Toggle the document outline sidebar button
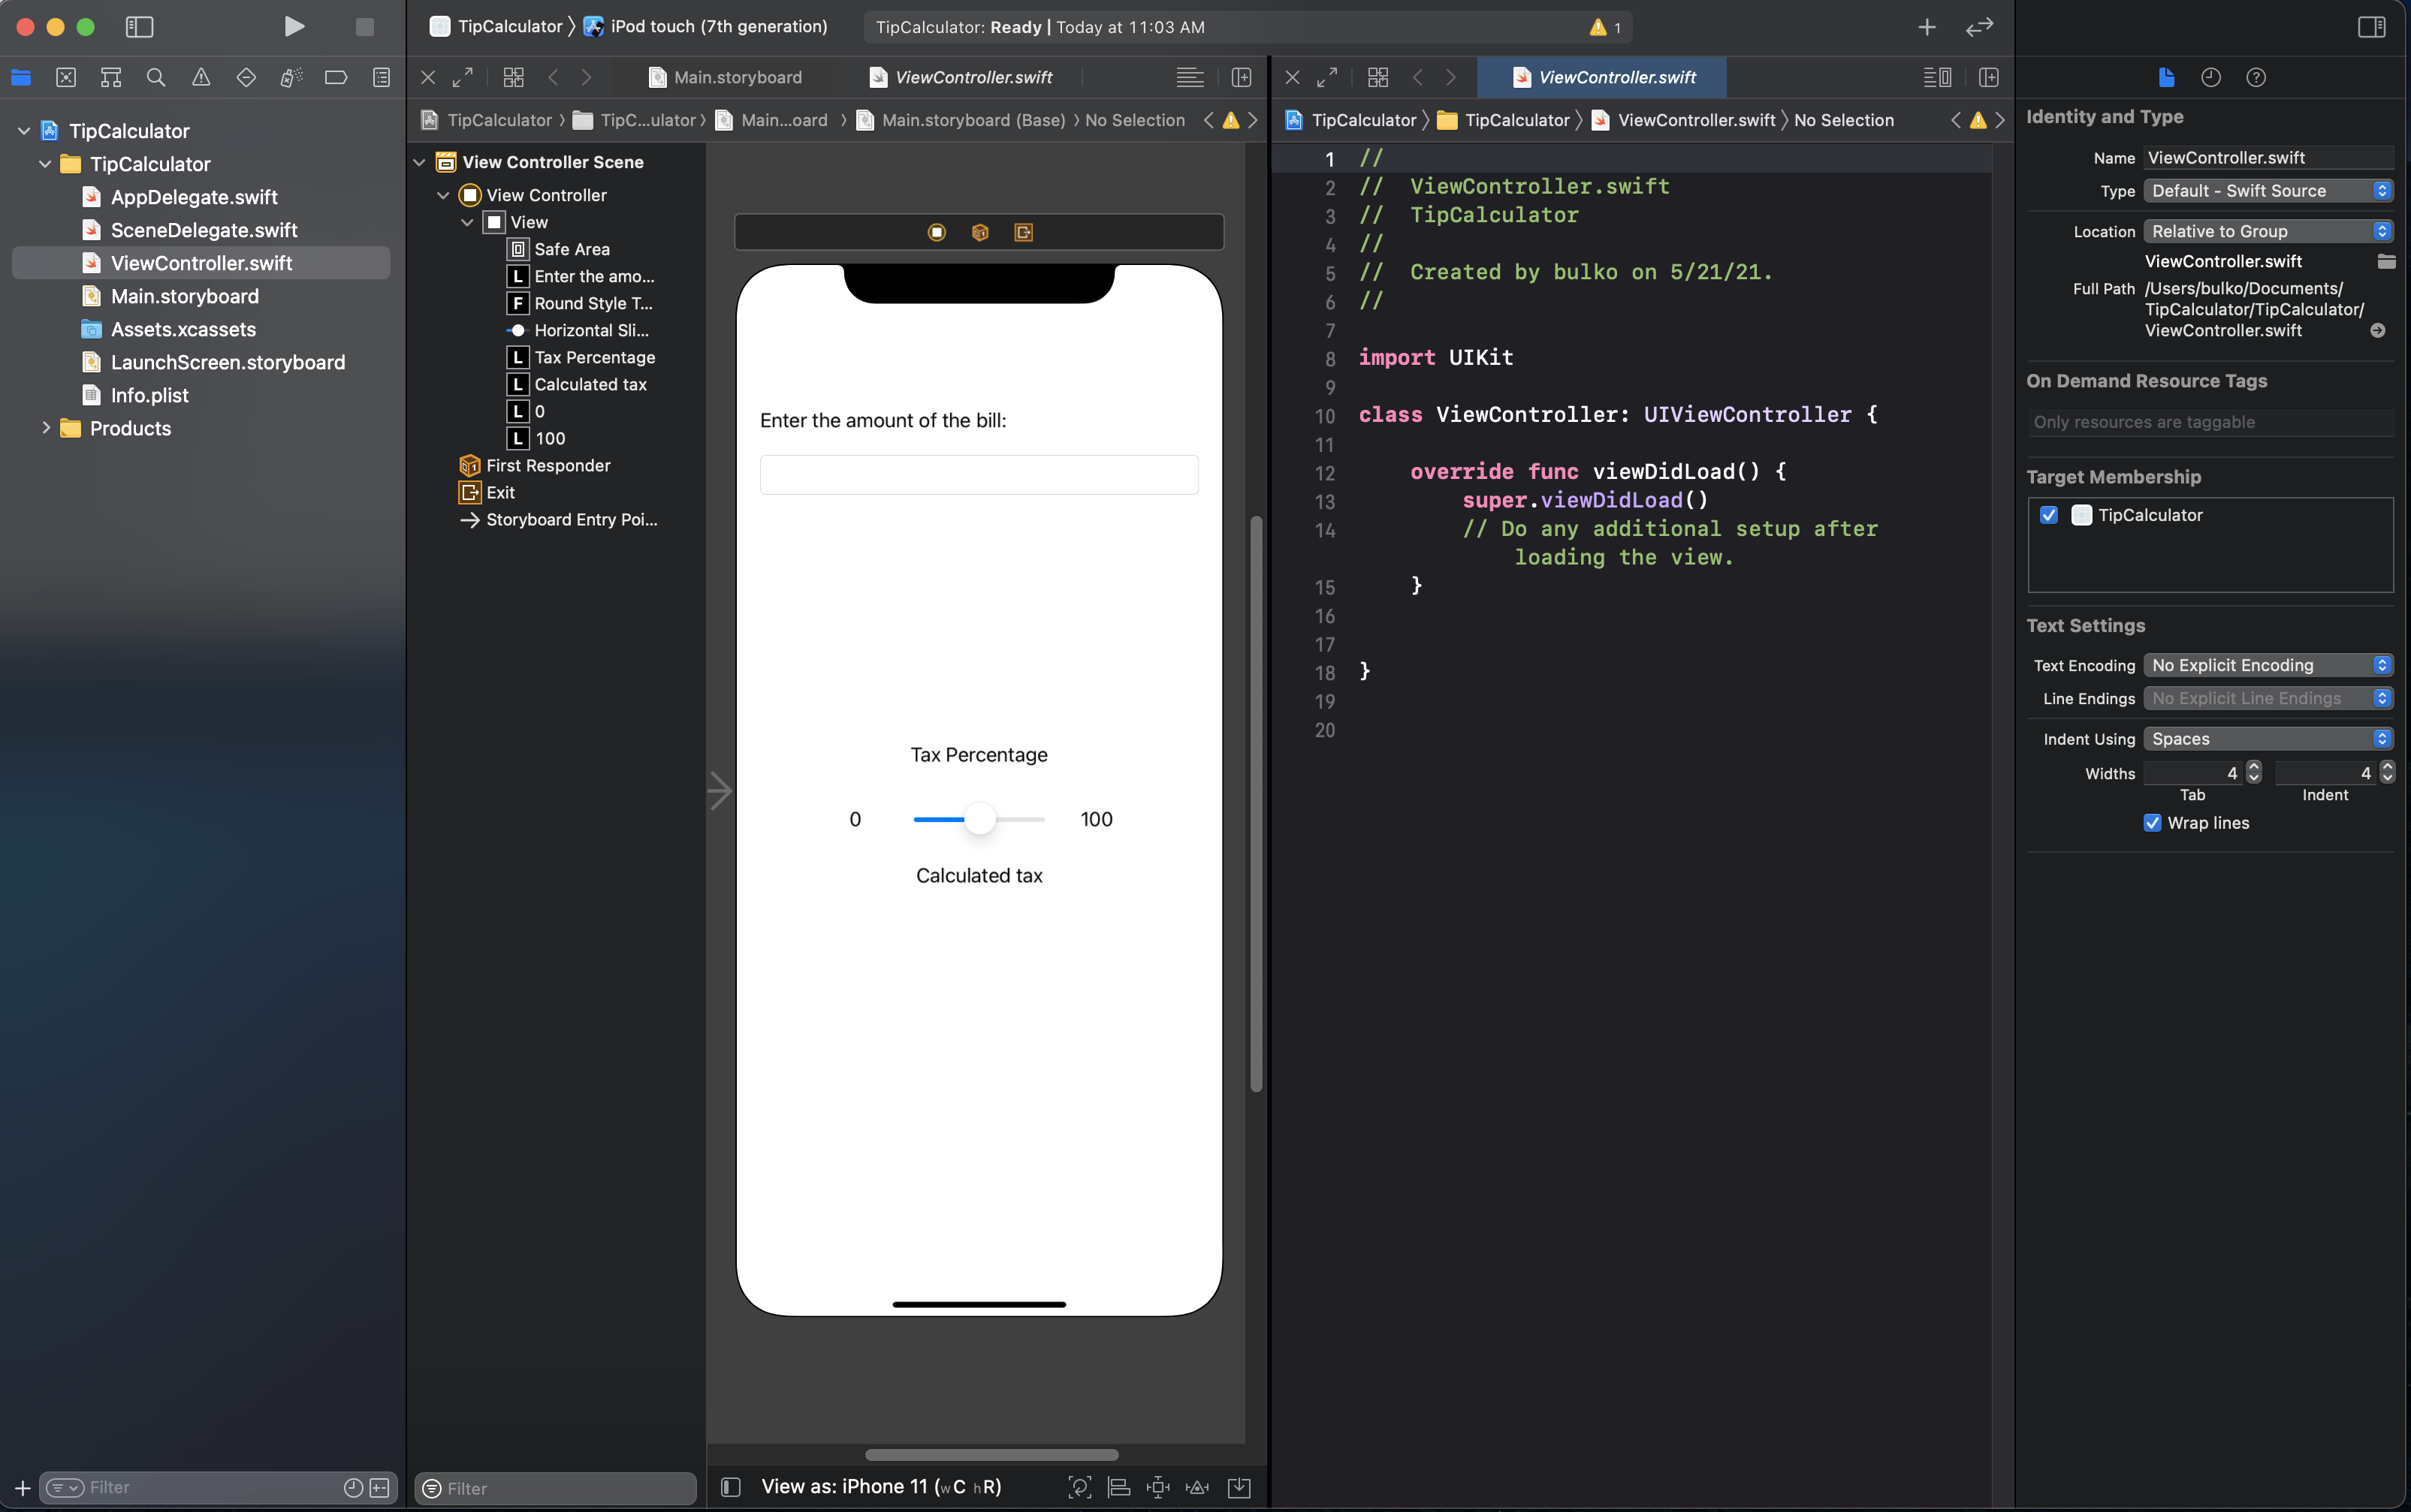2411x1512 pixels. pyautogui.click(x=730, y=1487)
